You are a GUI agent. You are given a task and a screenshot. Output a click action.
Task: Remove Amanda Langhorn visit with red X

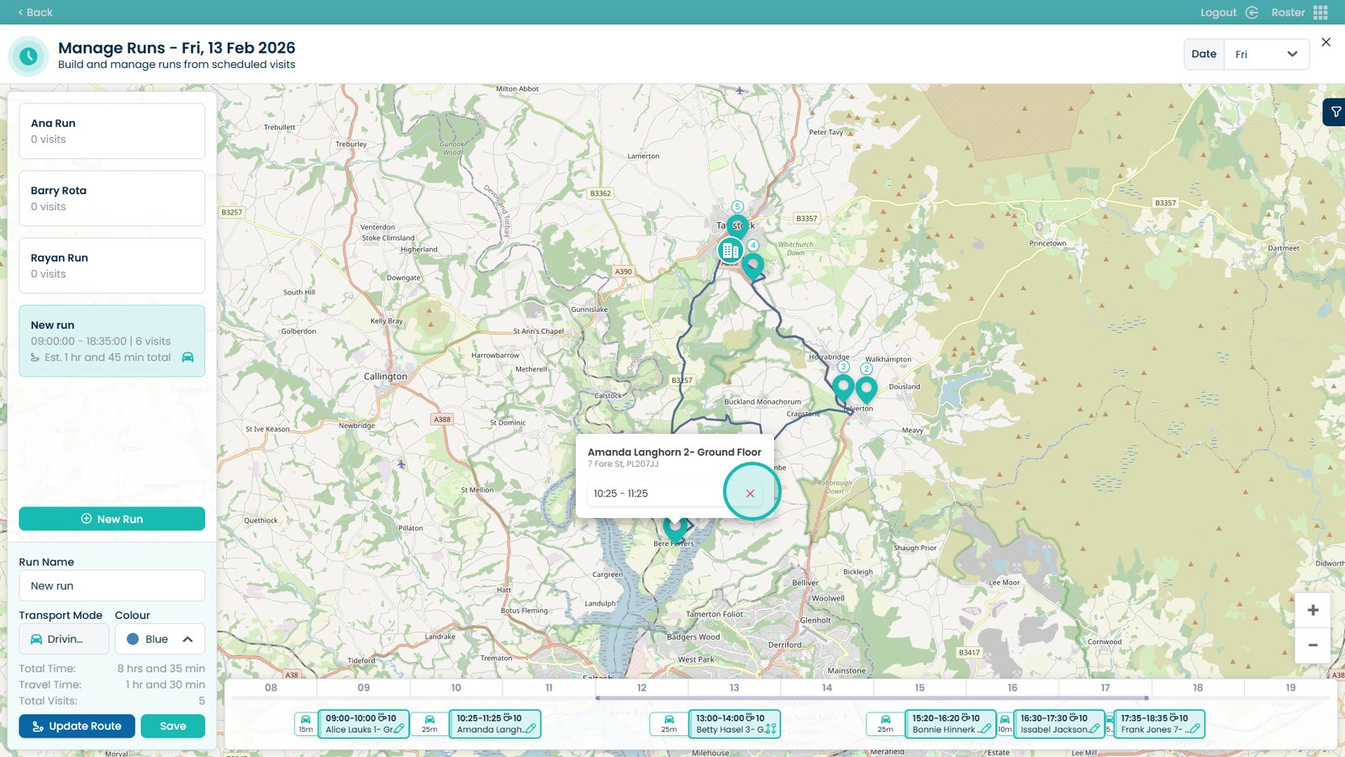pos(750,494)
